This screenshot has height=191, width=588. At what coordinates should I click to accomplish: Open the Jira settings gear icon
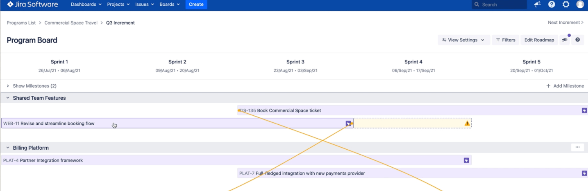566,4
